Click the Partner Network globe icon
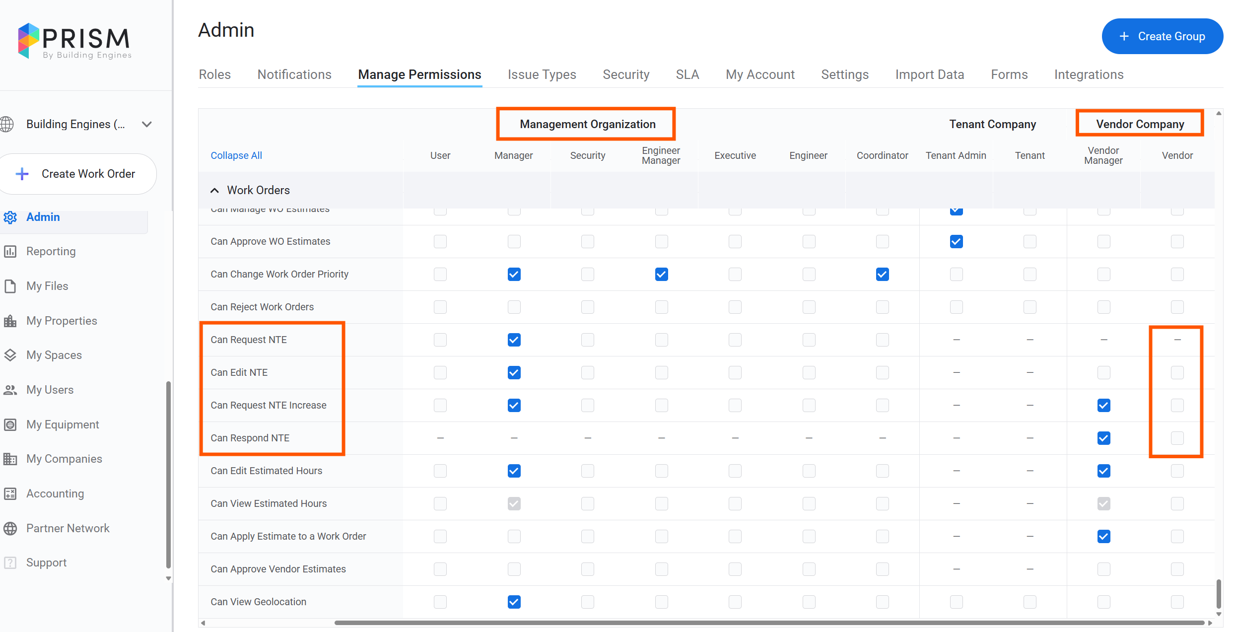The width and height of the screenshot is (1235, 632). tap(10, 528)
